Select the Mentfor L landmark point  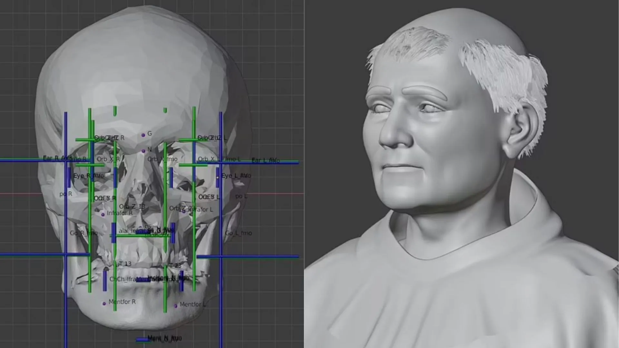(x=176, y=305)
